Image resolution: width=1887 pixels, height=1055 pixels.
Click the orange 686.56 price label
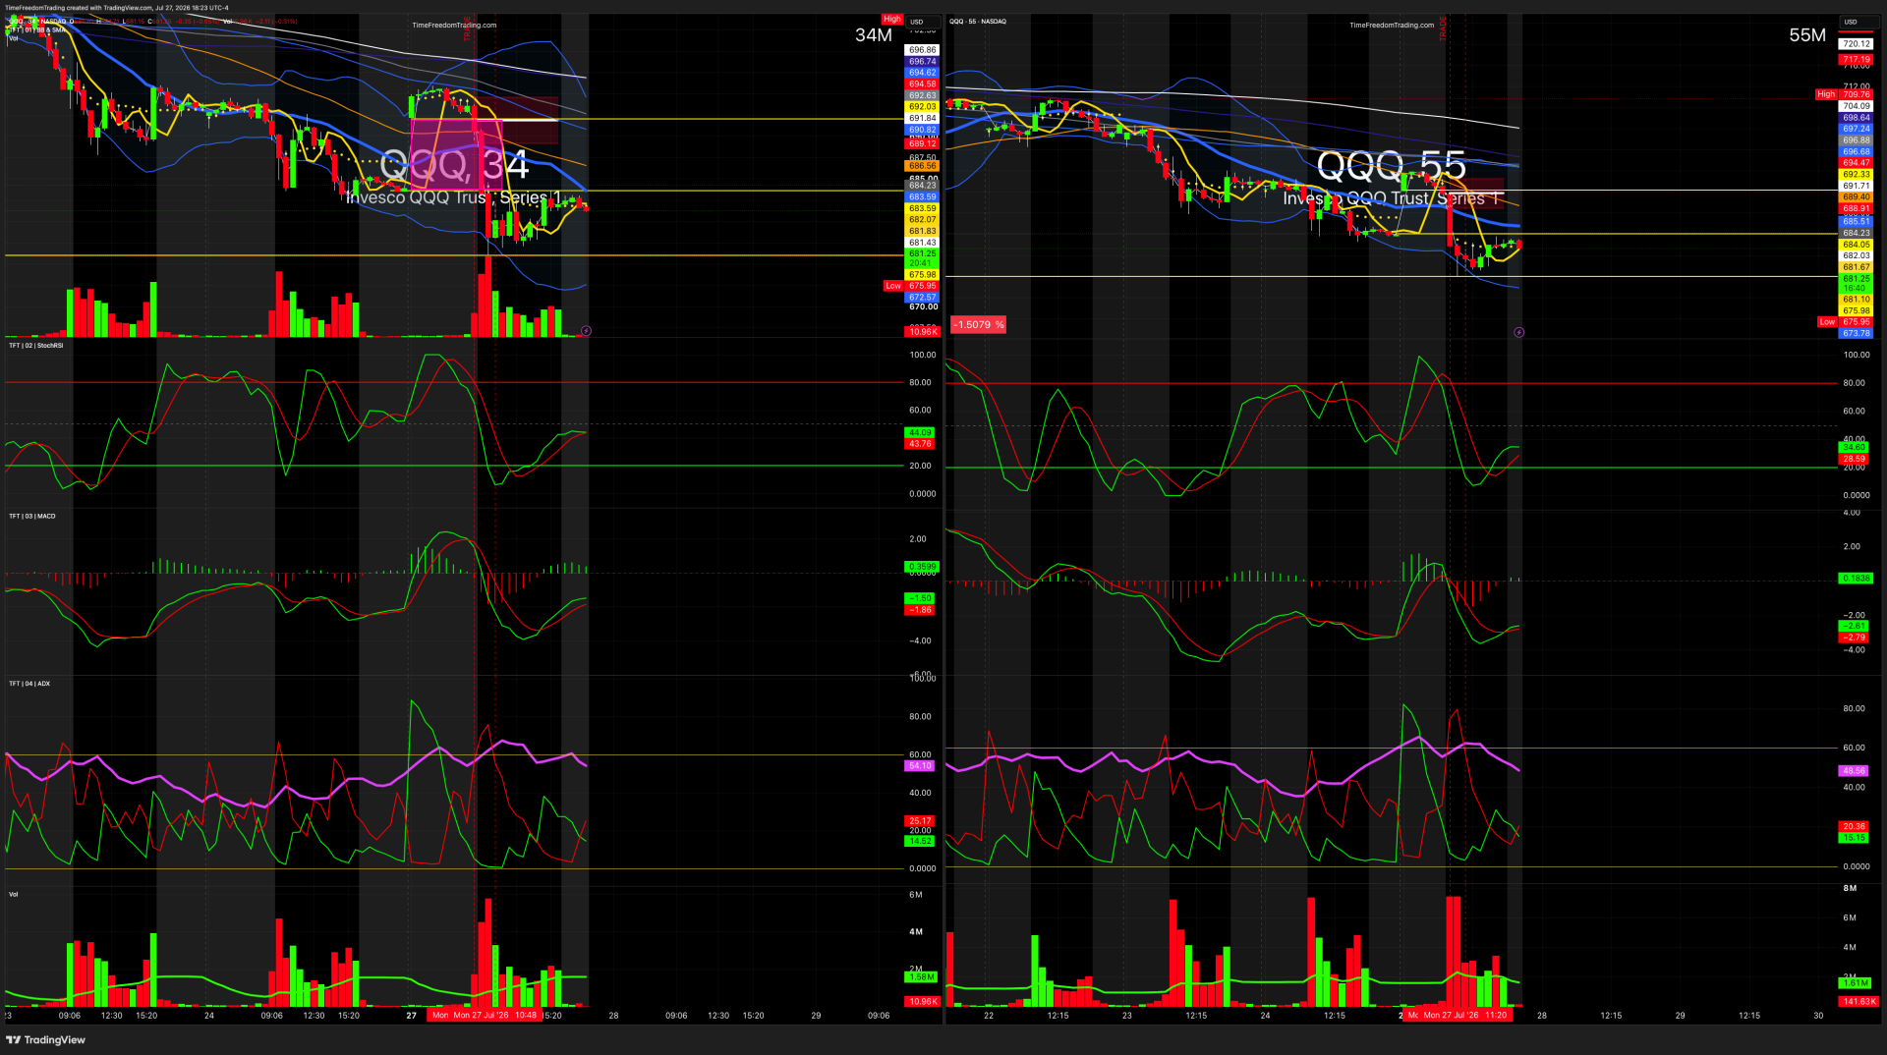922,166
